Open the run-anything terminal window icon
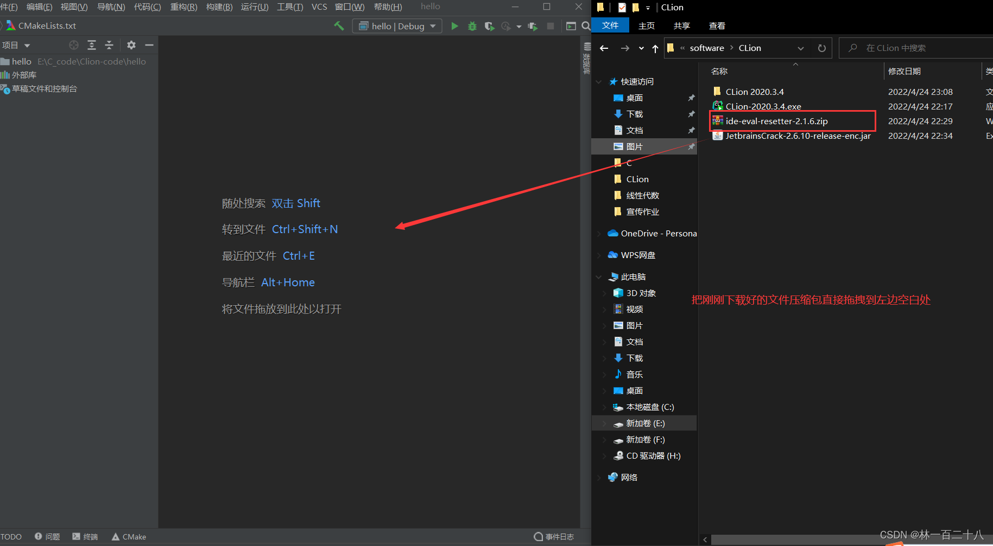This screenshot has height=546, width=993. [571, 26]
